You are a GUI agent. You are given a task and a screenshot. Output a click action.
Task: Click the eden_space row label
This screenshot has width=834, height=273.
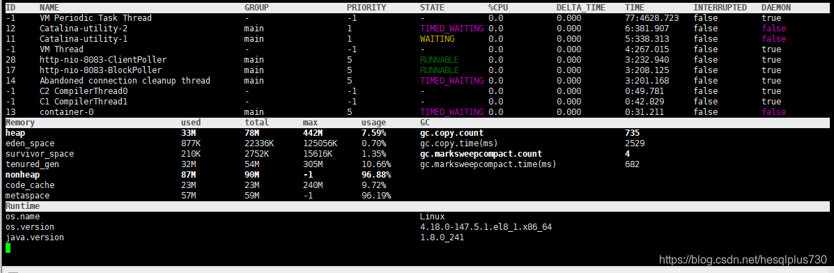[x=30, y=143]
